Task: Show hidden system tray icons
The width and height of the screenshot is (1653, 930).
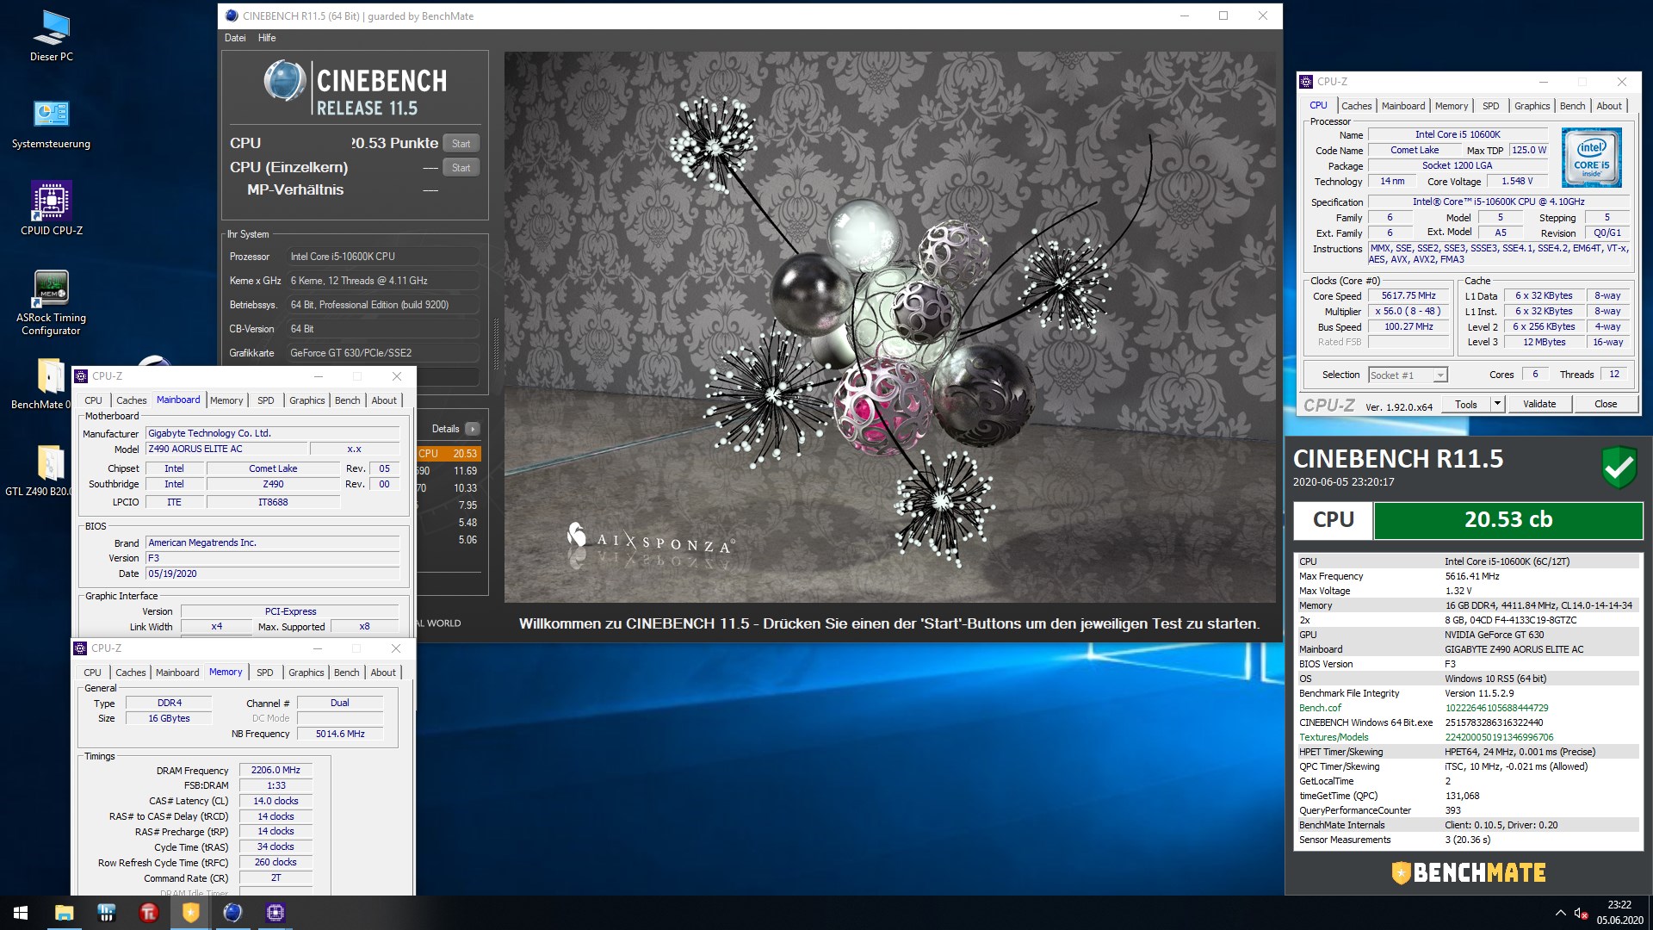Action: pyautogui.click(x=1560, y=913)
